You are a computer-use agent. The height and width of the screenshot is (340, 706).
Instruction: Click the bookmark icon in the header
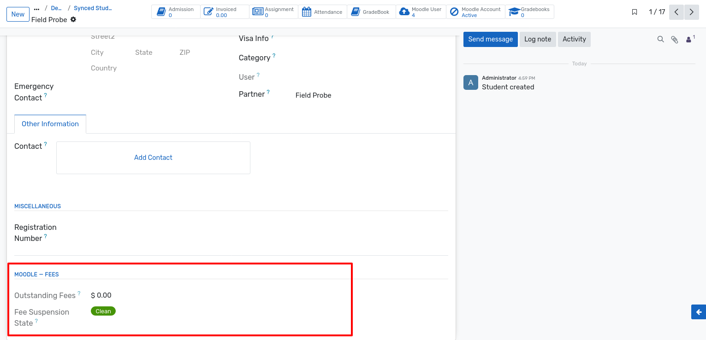point(635,12)
